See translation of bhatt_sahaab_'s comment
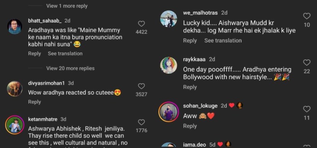 tap(65, 54)
